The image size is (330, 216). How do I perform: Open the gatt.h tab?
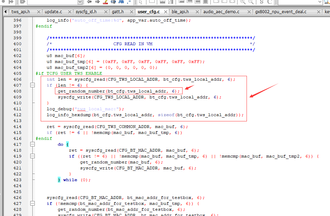118,12
